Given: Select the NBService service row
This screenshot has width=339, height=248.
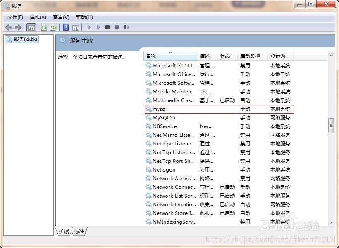Looking at the screenshot, I should [218, 126].
